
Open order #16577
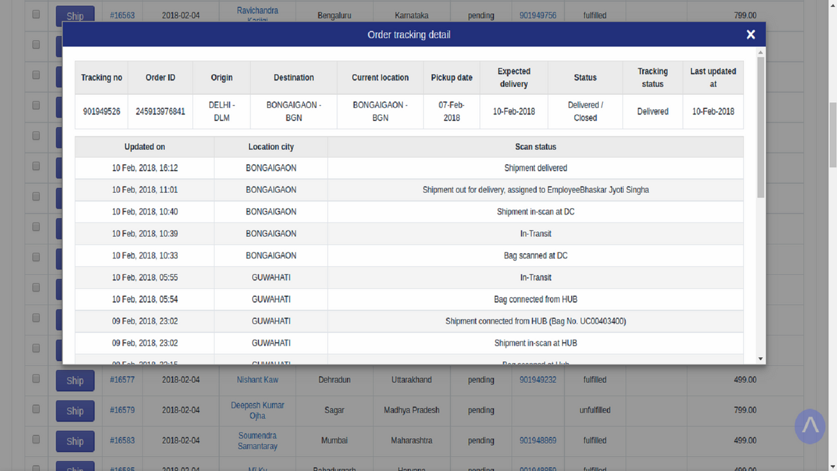click(x=122, y=379)
